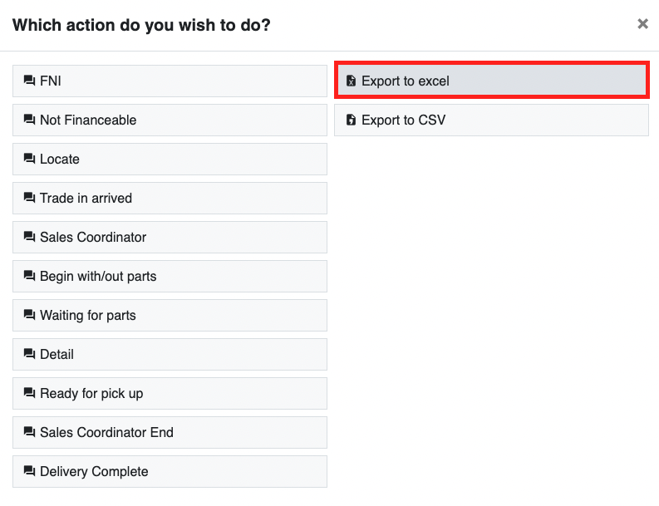This screenshot has width=659, height=506.
Task: Click the chat icon beside Detail
Action: [x=29, y=354]
